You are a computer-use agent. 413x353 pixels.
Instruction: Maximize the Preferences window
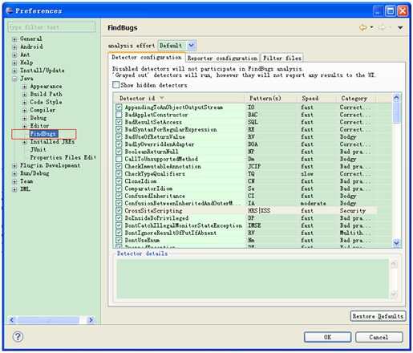click(x=391, y=11)
